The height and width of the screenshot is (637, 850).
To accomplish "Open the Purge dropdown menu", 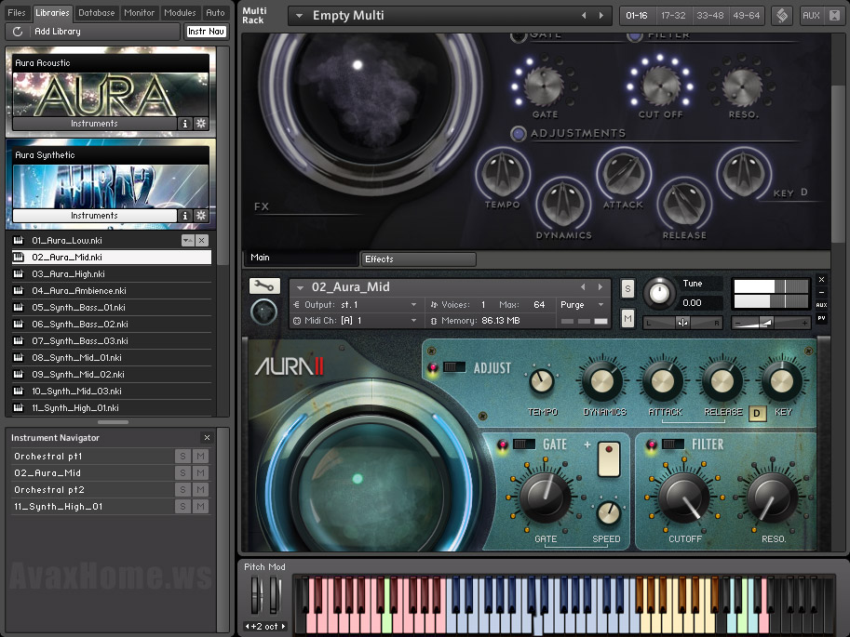I will [x=600, y=305].
